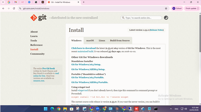Switch to the Google pinned tab
Image resolution: width=201 pixels, height=112 pixels.
[9, 2]
